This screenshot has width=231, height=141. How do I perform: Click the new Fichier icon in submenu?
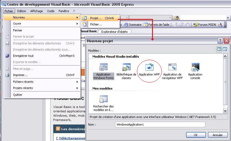85,24
